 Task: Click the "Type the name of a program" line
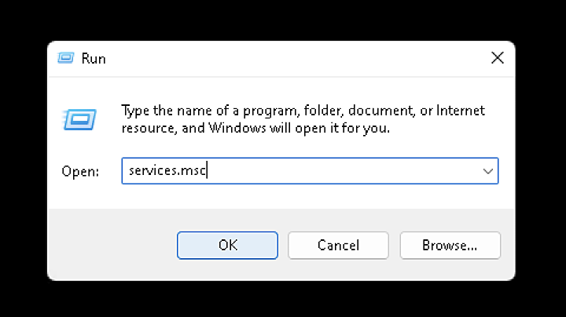coord(303,110)
